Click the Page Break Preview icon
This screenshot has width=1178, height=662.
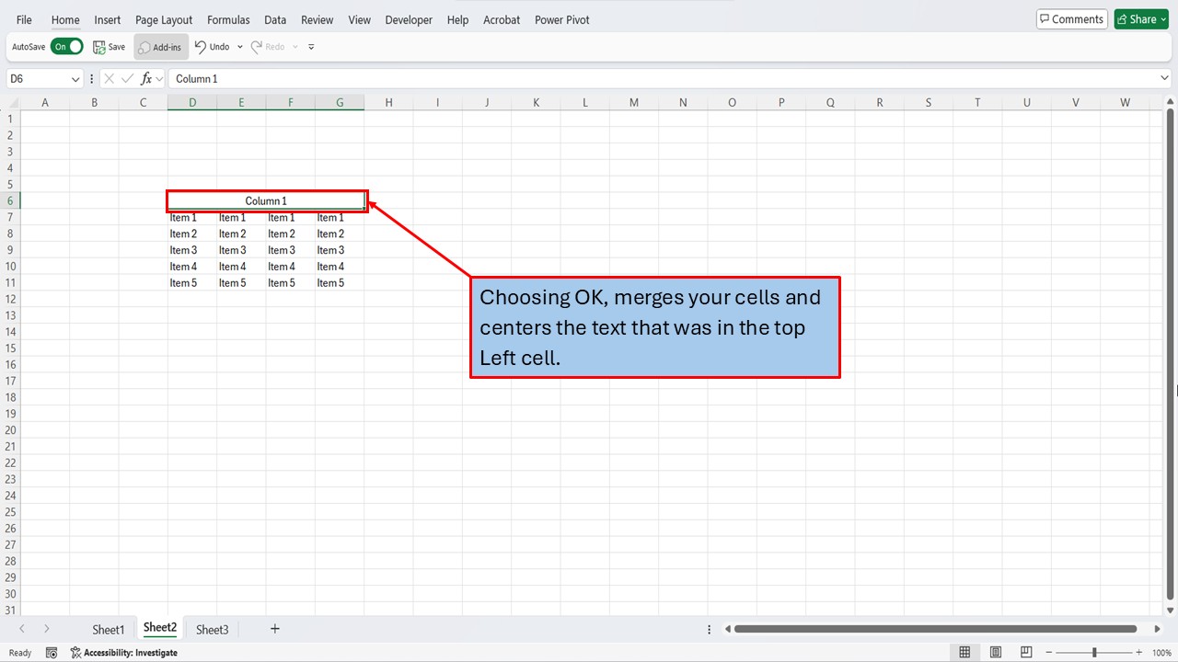click(x=1025, y=651)
